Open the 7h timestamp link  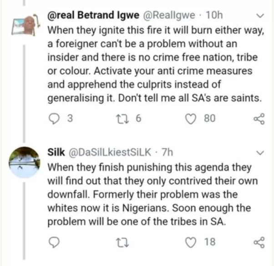168,151
